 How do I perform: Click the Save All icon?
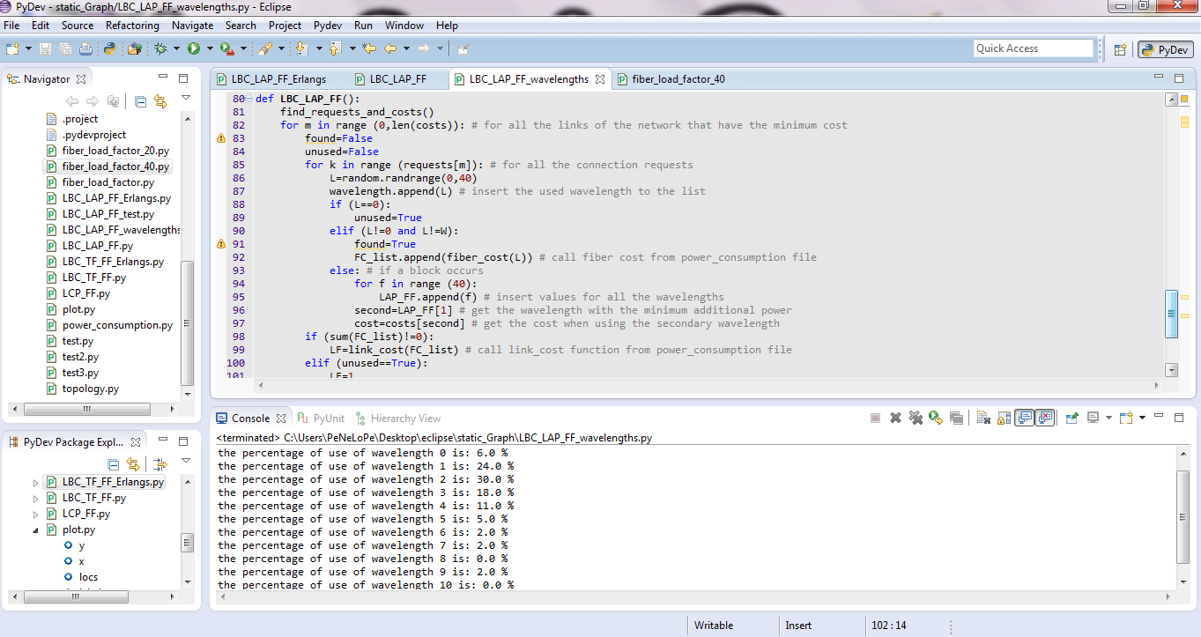click(x=65, y=48)
